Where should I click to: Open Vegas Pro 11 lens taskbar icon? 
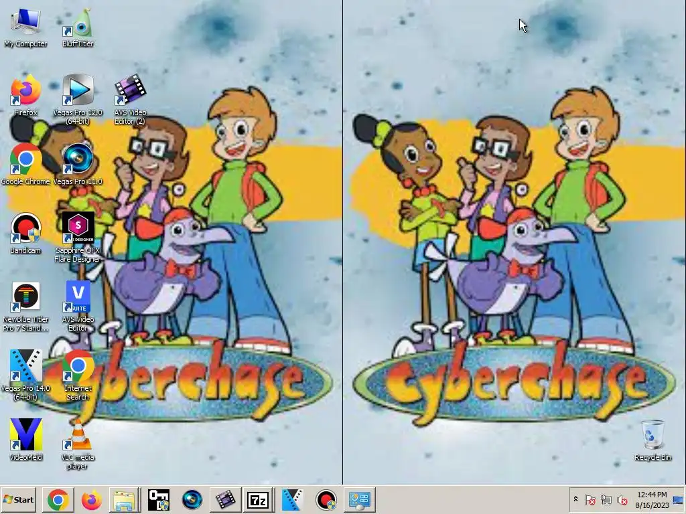[x=192, y=499]
